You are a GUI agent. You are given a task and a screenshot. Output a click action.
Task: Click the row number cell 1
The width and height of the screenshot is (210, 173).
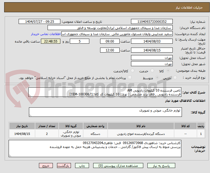click(x=201, y=134)
